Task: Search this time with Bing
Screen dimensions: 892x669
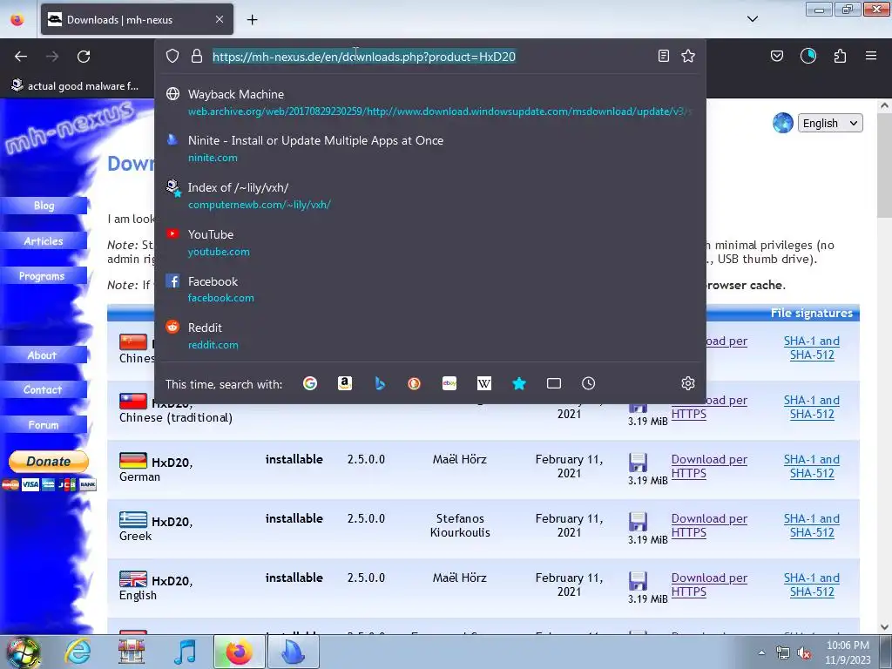Action: 380,383
